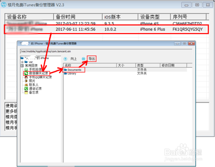Viewport: 215px width, 167px height.
Task: Collapse the 常用目录 tree node
Action: [x=22, y=66]
